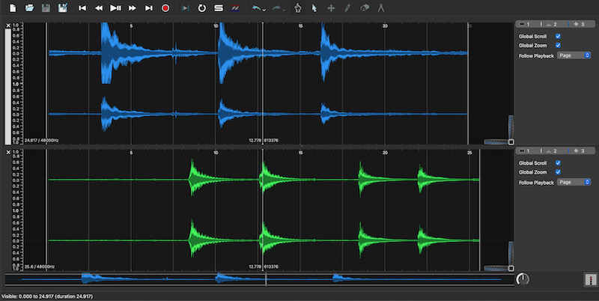
Task: Close the green waveform pane
Action: pos(8,152)
